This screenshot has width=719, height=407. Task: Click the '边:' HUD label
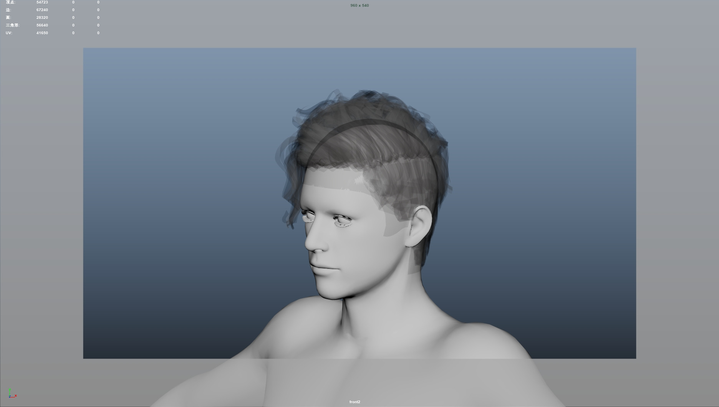(x=8, y=10)
